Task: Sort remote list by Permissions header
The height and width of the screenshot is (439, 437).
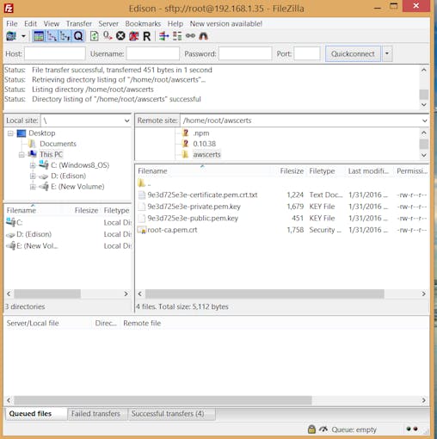Action: 412,171
